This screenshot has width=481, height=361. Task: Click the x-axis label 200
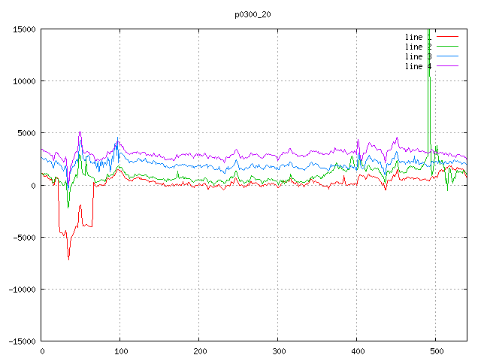point(200,351)
